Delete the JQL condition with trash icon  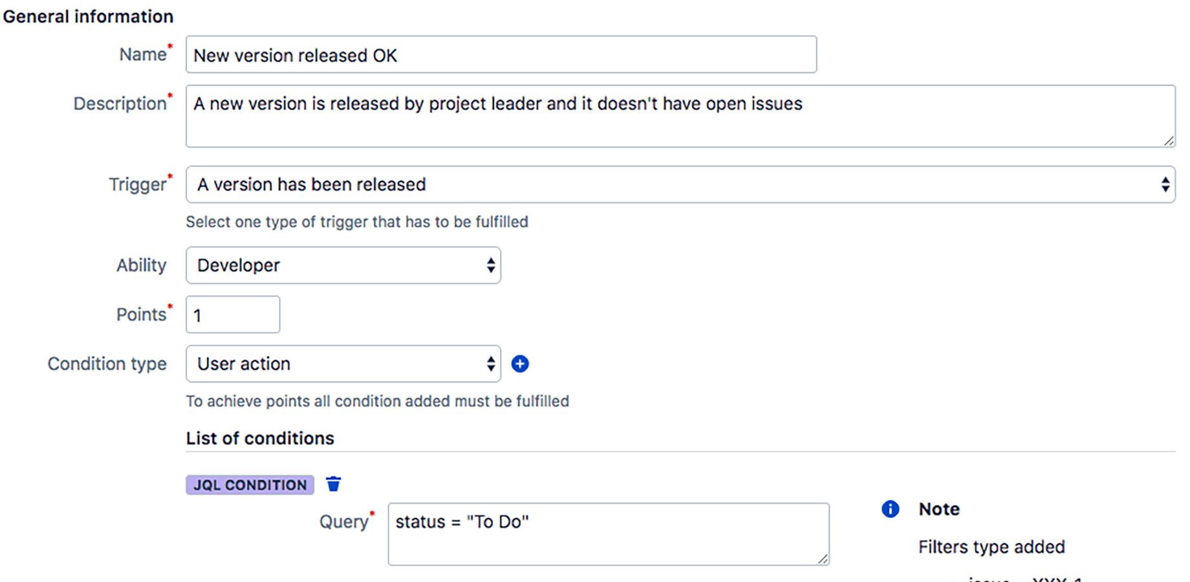point(333,484)
